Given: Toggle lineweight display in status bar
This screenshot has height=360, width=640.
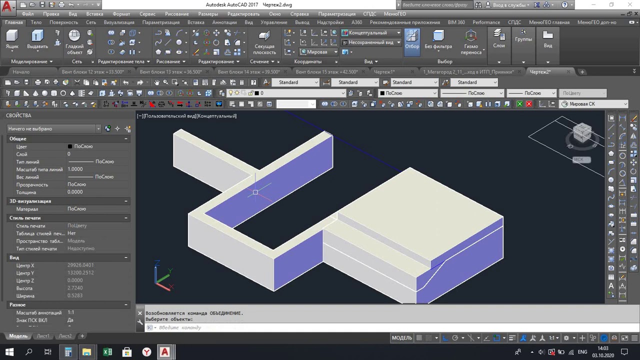Looking at the screenshot, I should tap(511, 338).
